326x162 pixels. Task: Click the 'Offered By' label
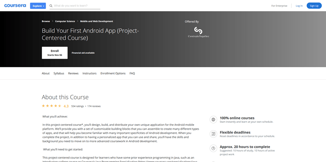click(192, 22)
